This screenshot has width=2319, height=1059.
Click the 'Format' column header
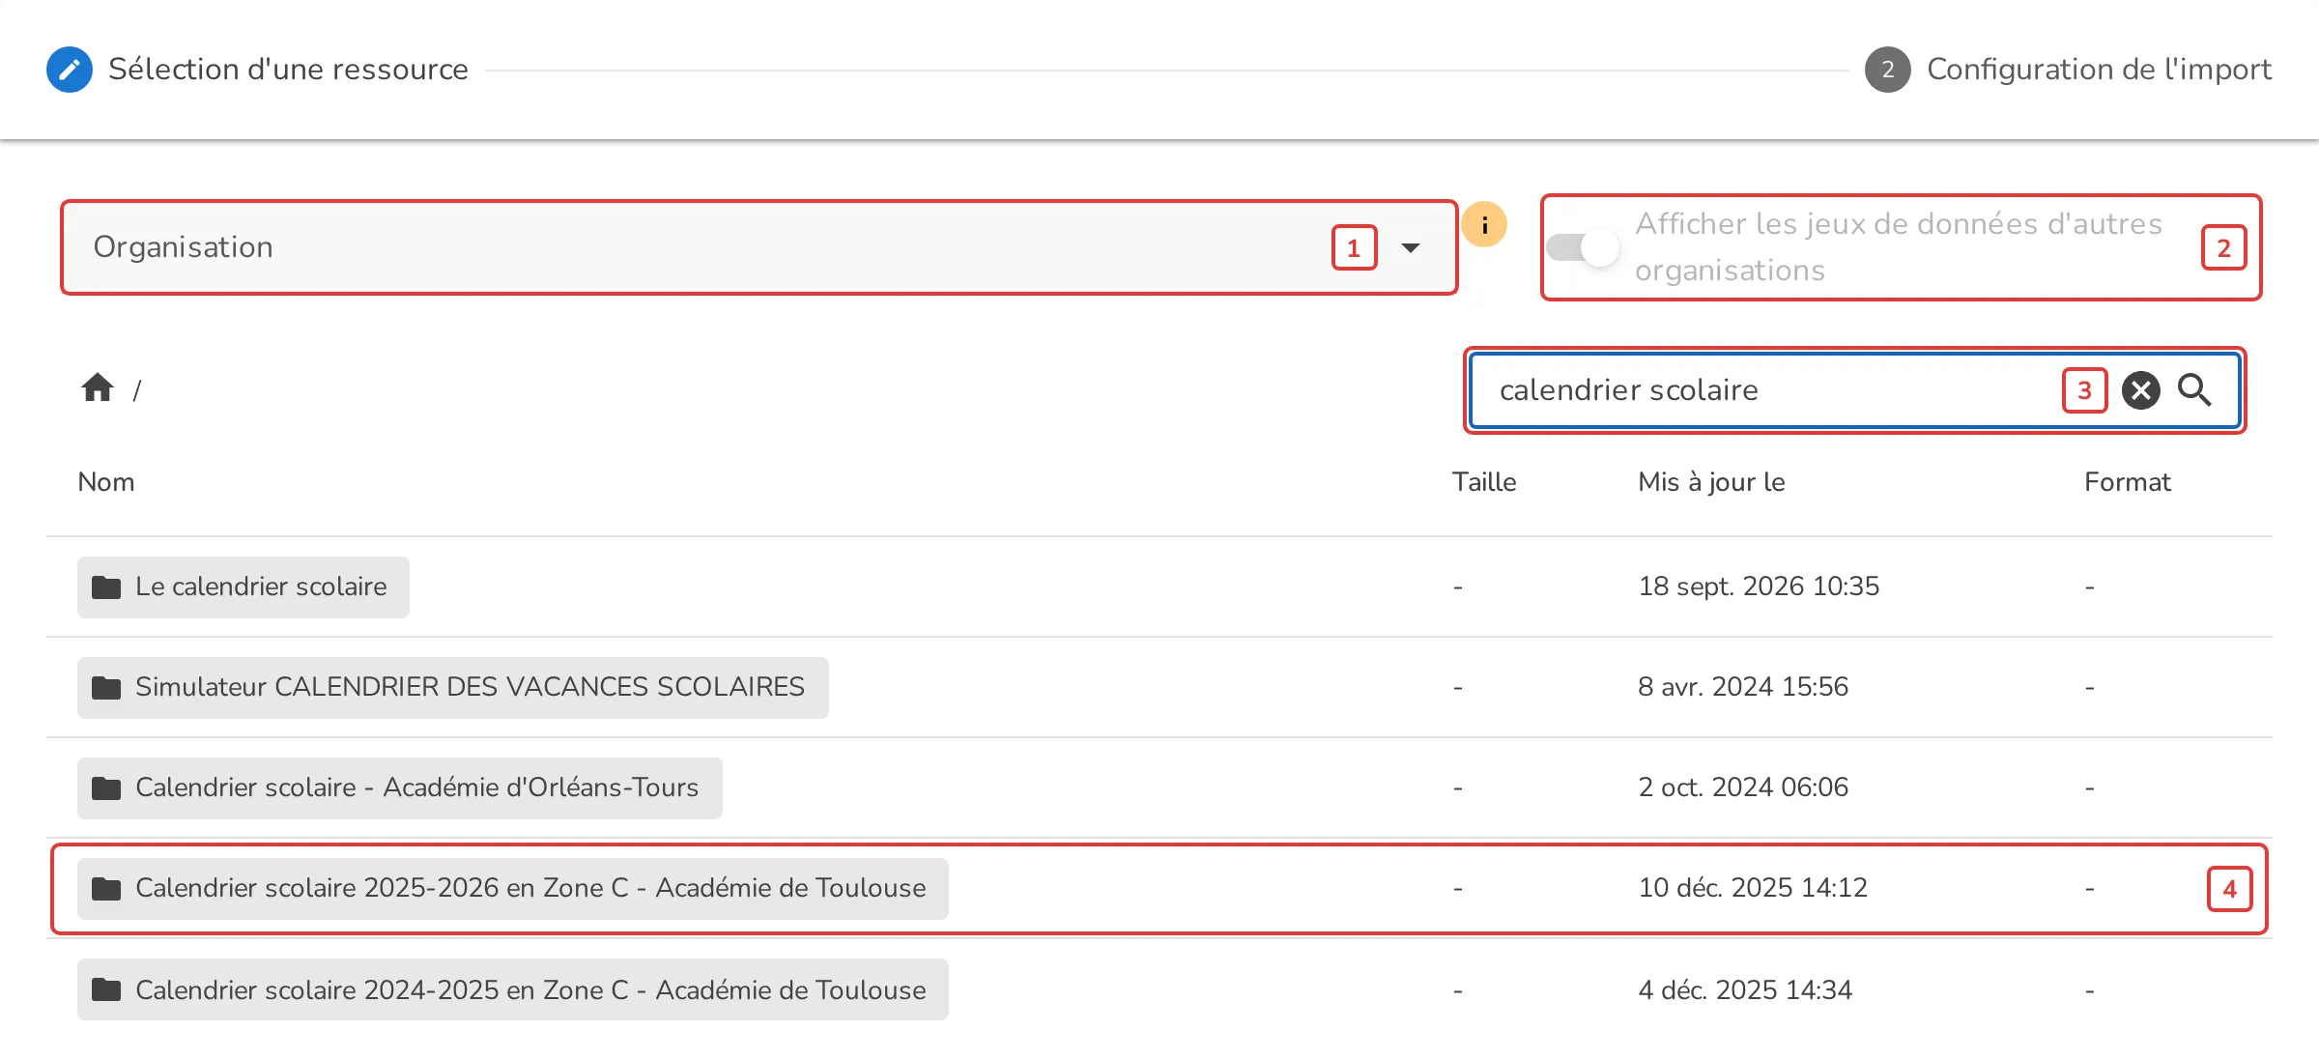[x=2127, y=482]
